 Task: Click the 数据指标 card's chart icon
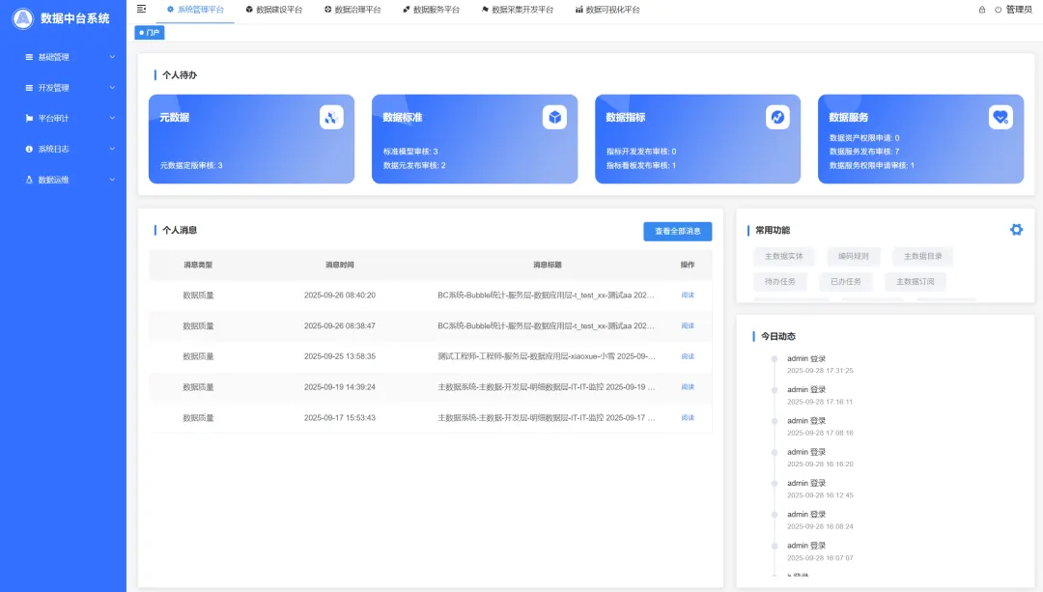tap(777, 118)
